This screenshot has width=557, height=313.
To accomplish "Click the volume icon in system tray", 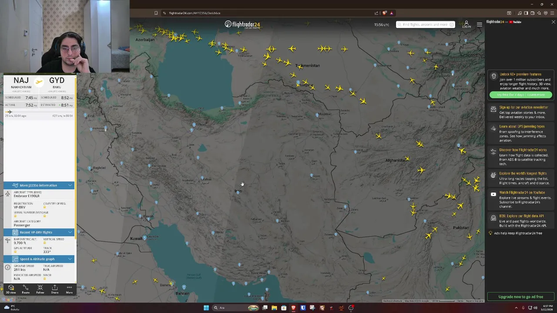I will [x=535, y=308].
